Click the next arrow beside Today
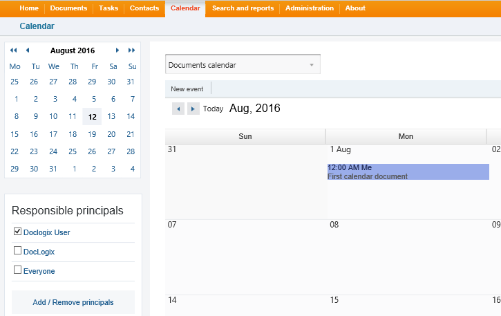The width and height of the screenshot is (501, 316). 193,109
